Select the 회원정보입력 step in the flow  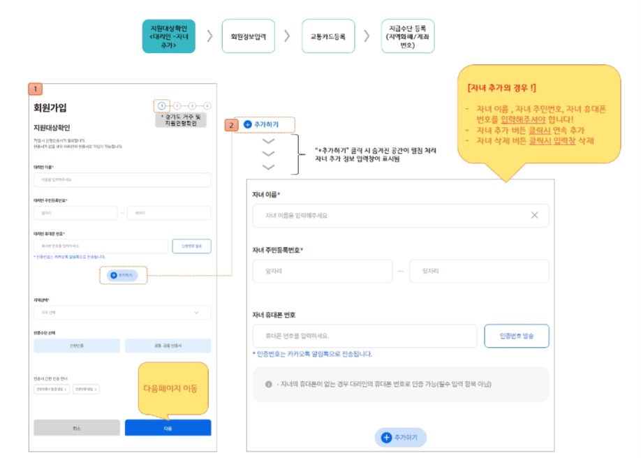click(x=248, y=35)
